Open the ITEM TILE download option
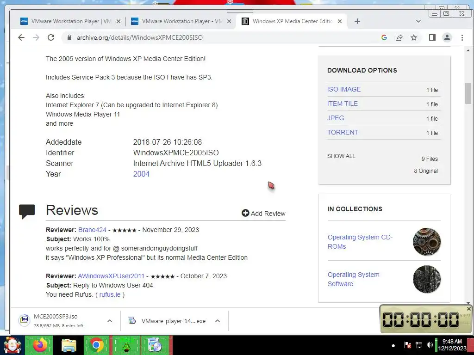474x355 pixels. [342, 104]
